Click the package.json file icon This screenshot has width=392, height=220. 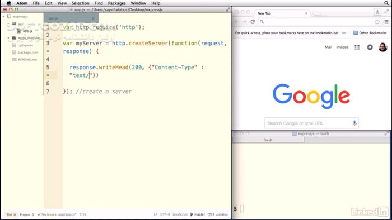14,52
